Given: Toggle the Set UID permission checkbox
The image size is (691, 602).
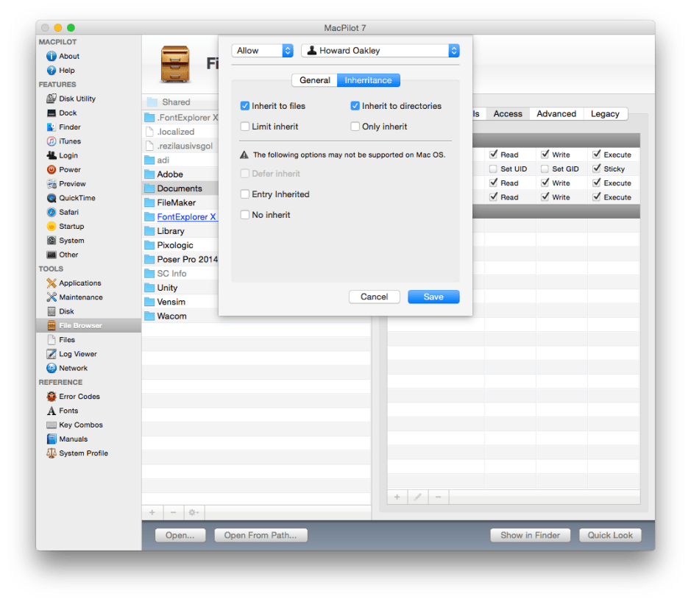Looking at the screenshot, I should click(x=494, y=169).
